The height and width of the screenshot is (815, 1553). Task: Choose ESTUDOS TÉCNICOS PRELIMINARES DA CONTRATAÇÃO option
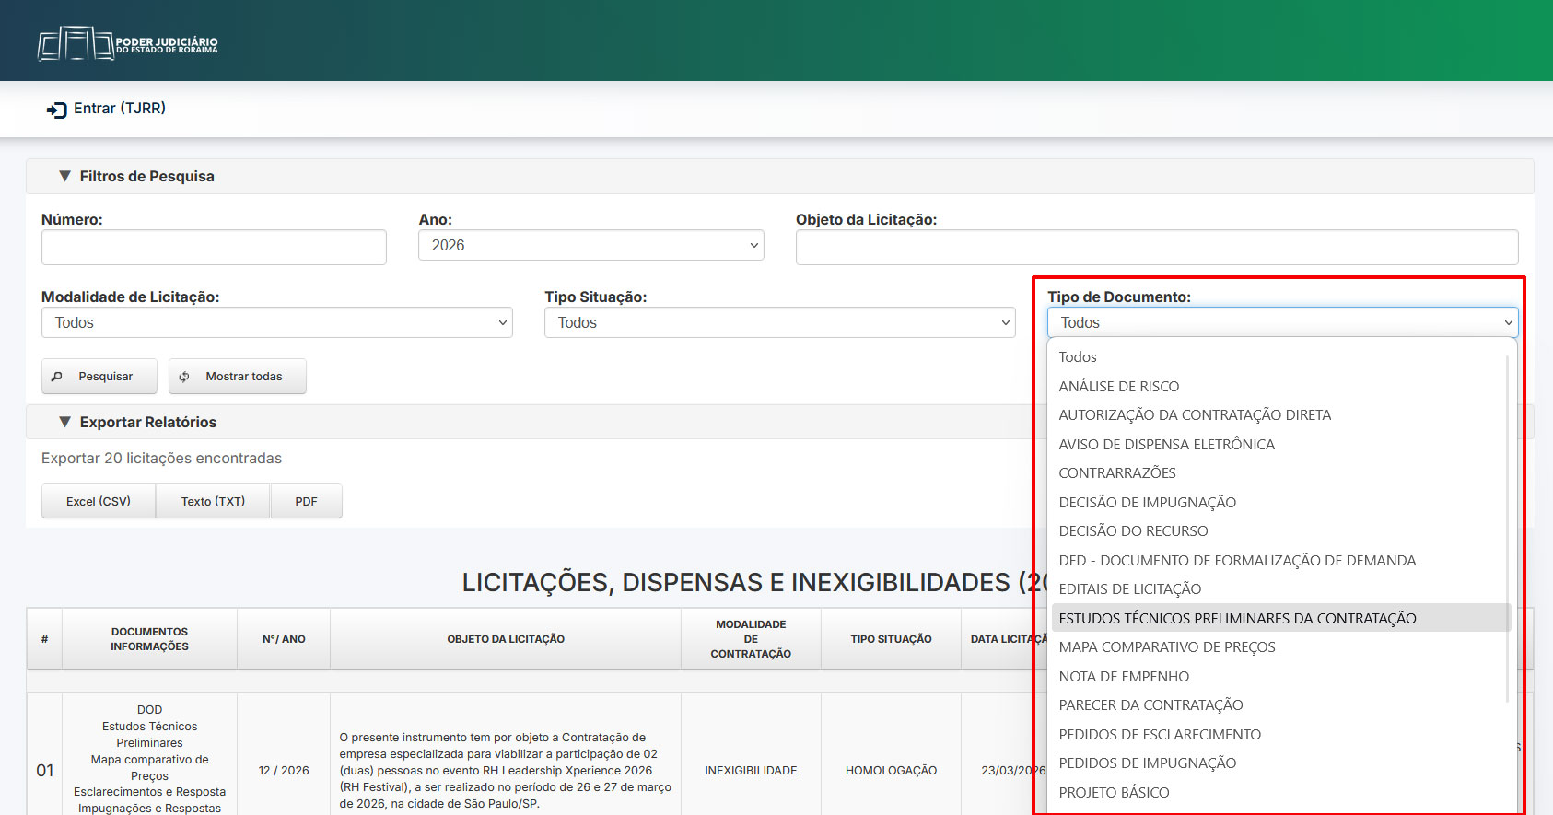(1237, 619)
